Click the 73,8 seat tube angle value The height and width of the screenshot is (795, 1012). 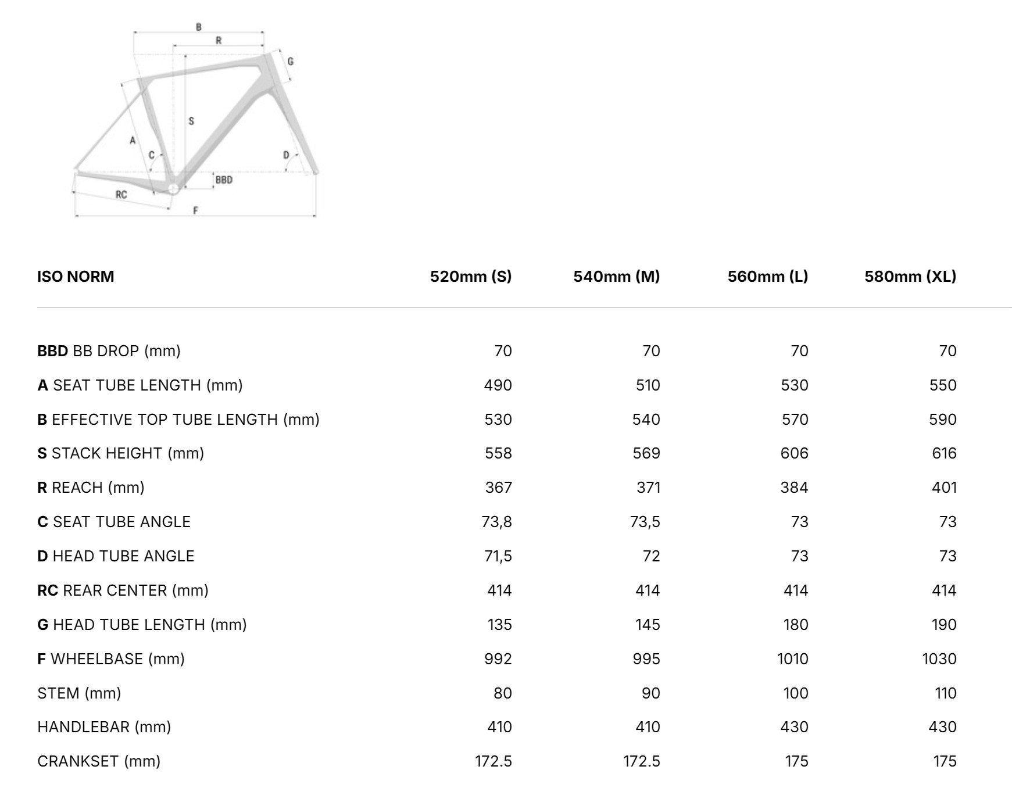[x=496, y=522]
